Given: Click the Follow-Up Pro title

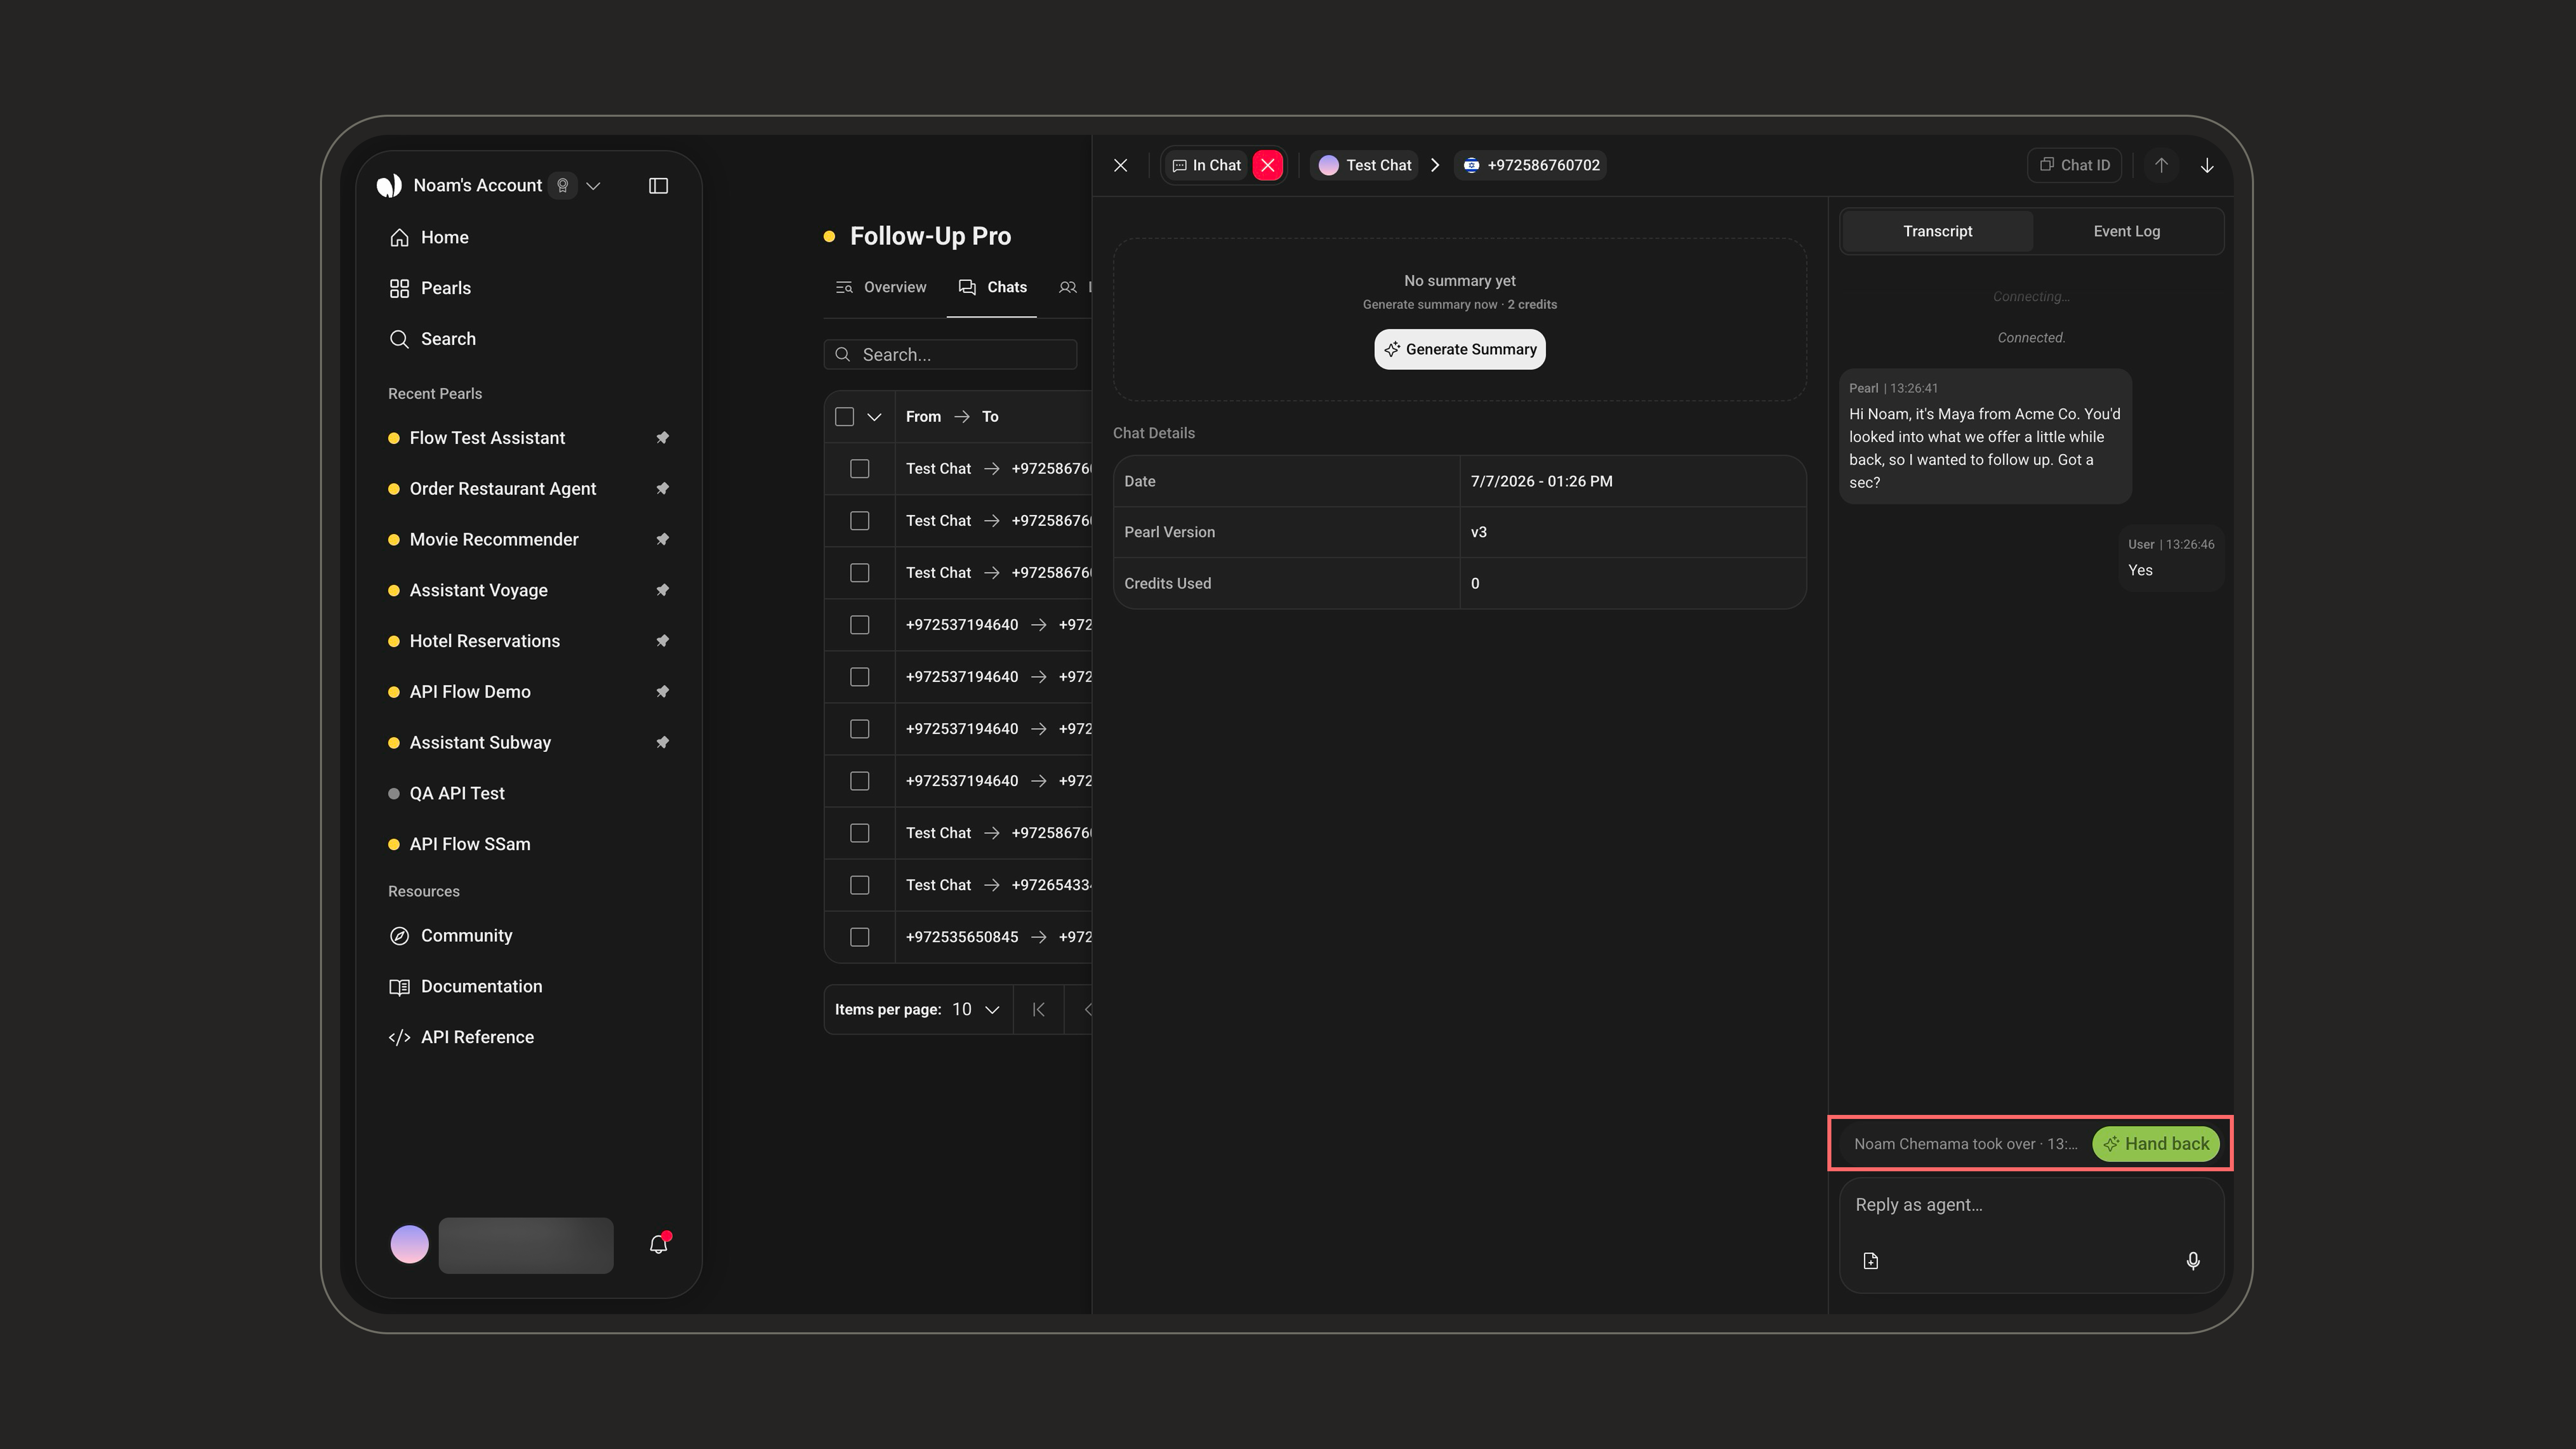Looking at the screenshot, I should tap(930, 237).
